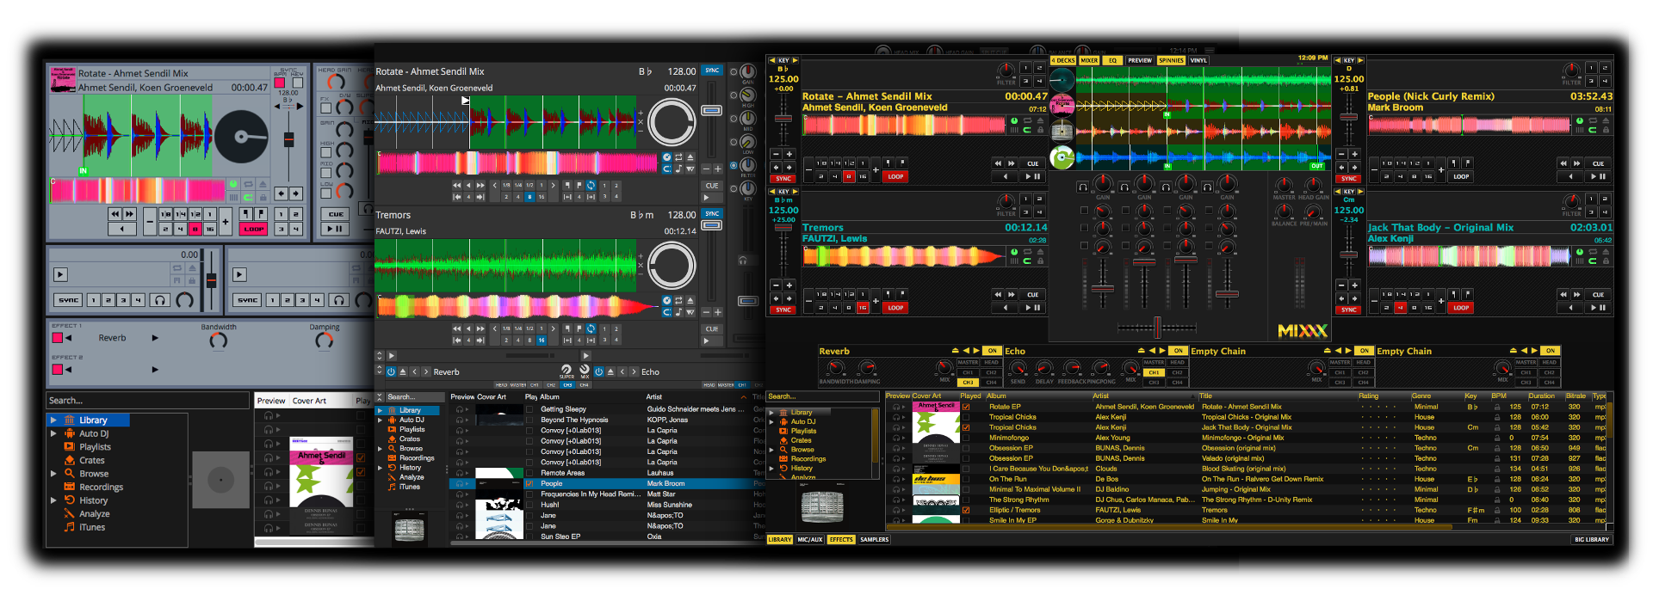Viewport: 1653px width, 595px height.
Task: Toggle played checkbox for Rotate EP
Action: (966, 407)
